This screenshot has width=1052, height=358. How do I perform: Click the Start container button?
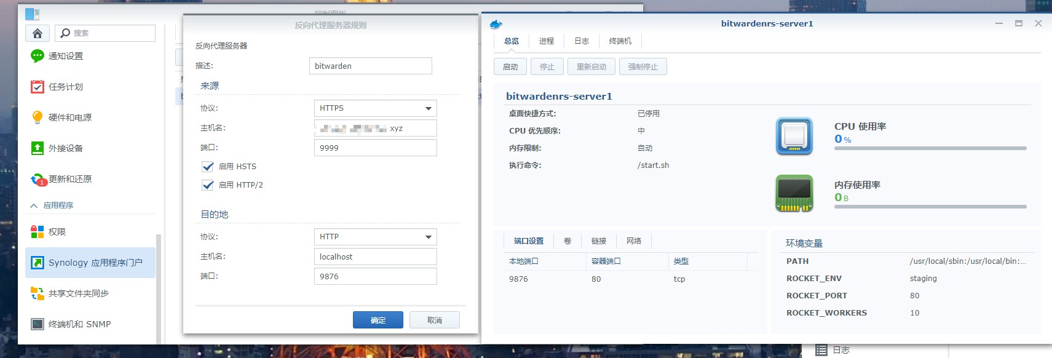click(510, 66)
